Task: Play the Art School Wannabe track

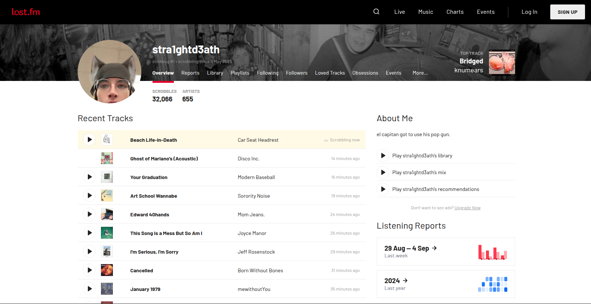Action: [x=89, y=195]
